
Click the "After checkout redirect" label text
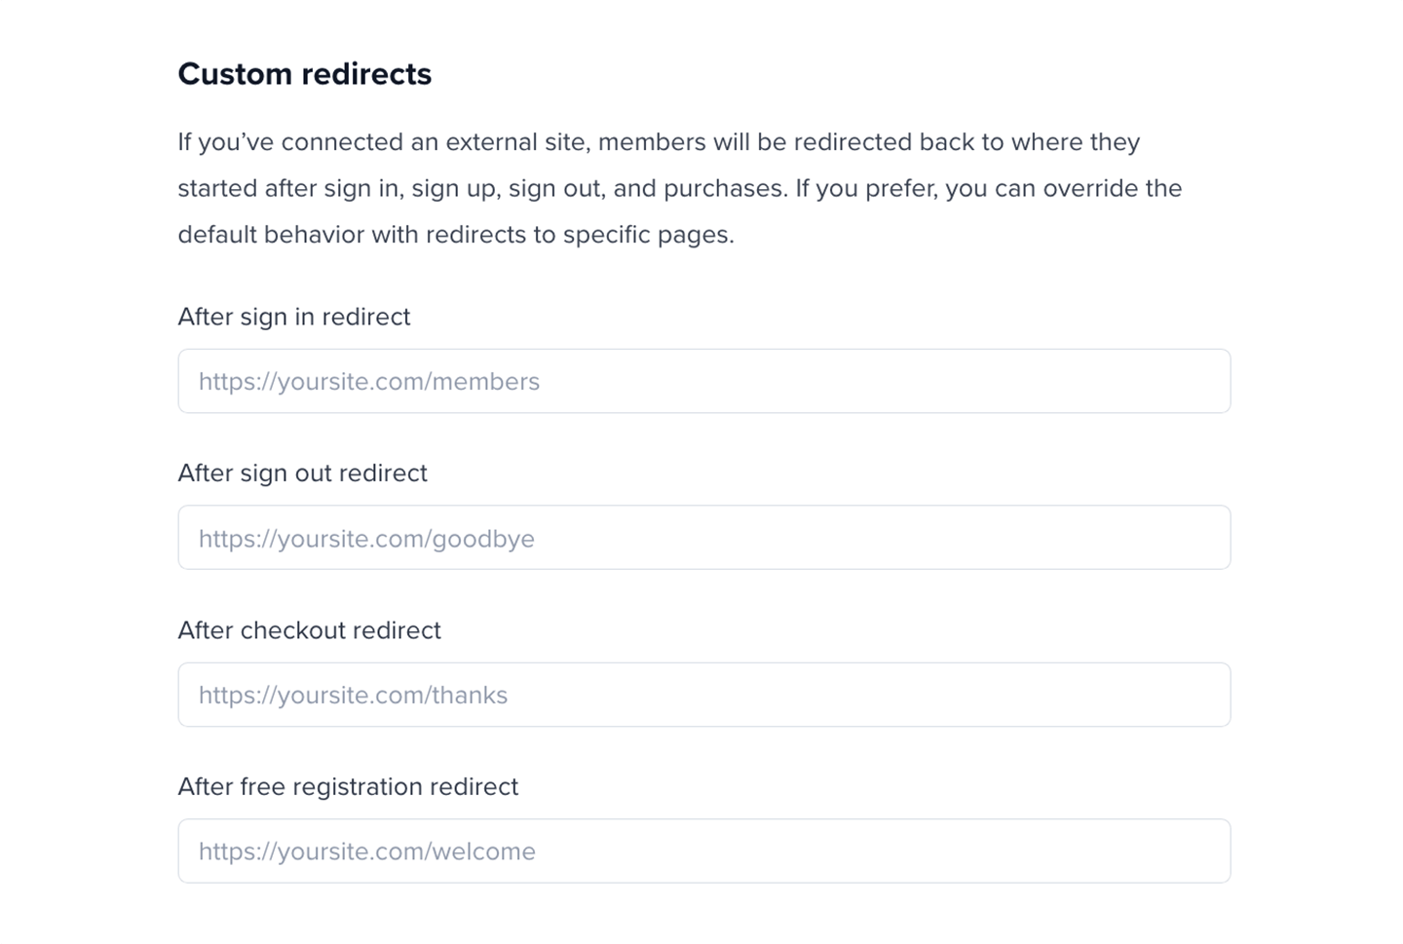point(309,630)
